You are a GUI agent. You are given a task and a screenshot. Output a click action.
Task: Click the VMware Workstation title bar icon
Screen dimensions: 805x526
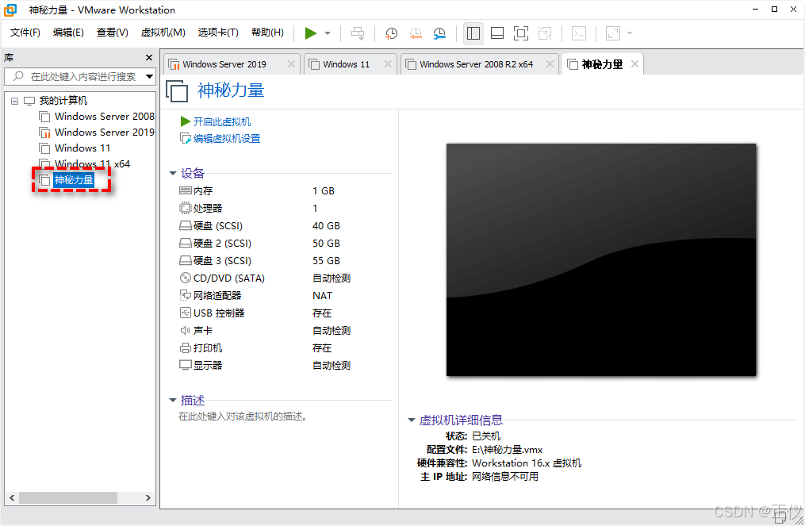(11, 10)
